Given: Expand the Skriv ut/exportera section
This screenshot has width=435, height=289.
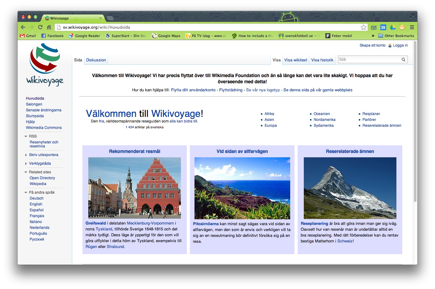Looking at the screenshot, I should tap(26, 155).
